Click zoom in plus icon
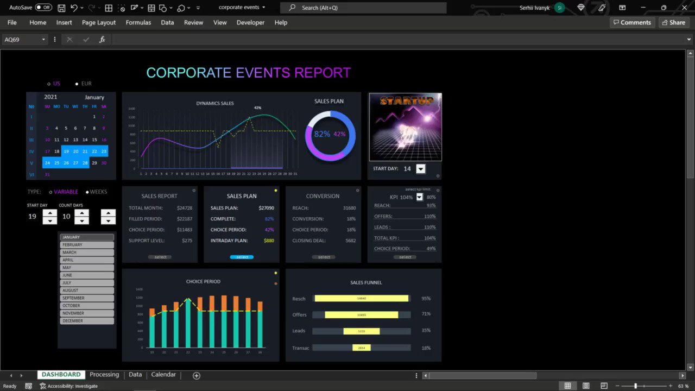695x391 pixels. (669, 386)
